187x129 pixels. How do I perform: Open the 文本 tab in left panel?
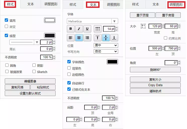pyautogui.click(x=31, y=4)
